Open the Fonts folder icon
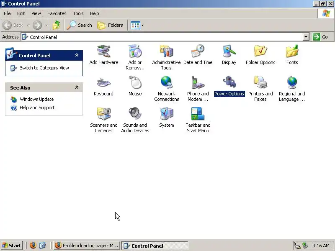Screen dimensions: 335x251 tap(292, 51)
